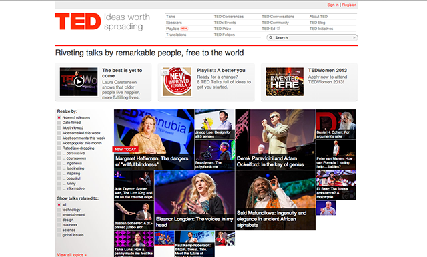Open Beardyman polyphonic me talk
This screenshot has height=257, width=427.
tap(215, 155)
